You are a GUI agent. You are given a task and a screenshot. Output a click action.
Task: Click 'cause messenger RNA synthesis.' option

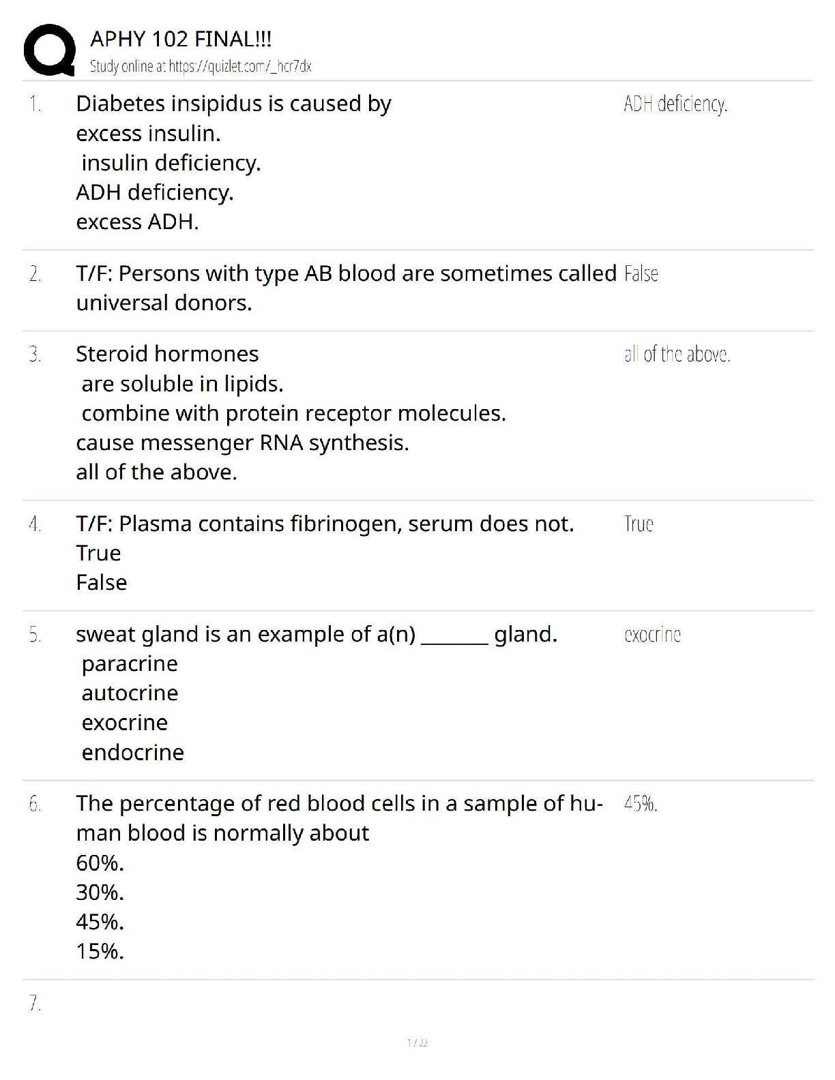(242, 443)
